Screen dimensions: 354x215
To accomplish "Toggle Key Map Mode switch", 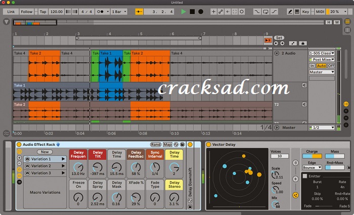I will [305, 12].
